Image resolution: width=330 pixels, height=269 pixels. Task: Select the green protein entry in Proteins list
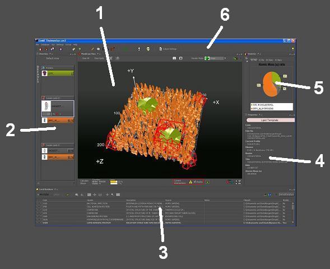click(x=58, y=73)
